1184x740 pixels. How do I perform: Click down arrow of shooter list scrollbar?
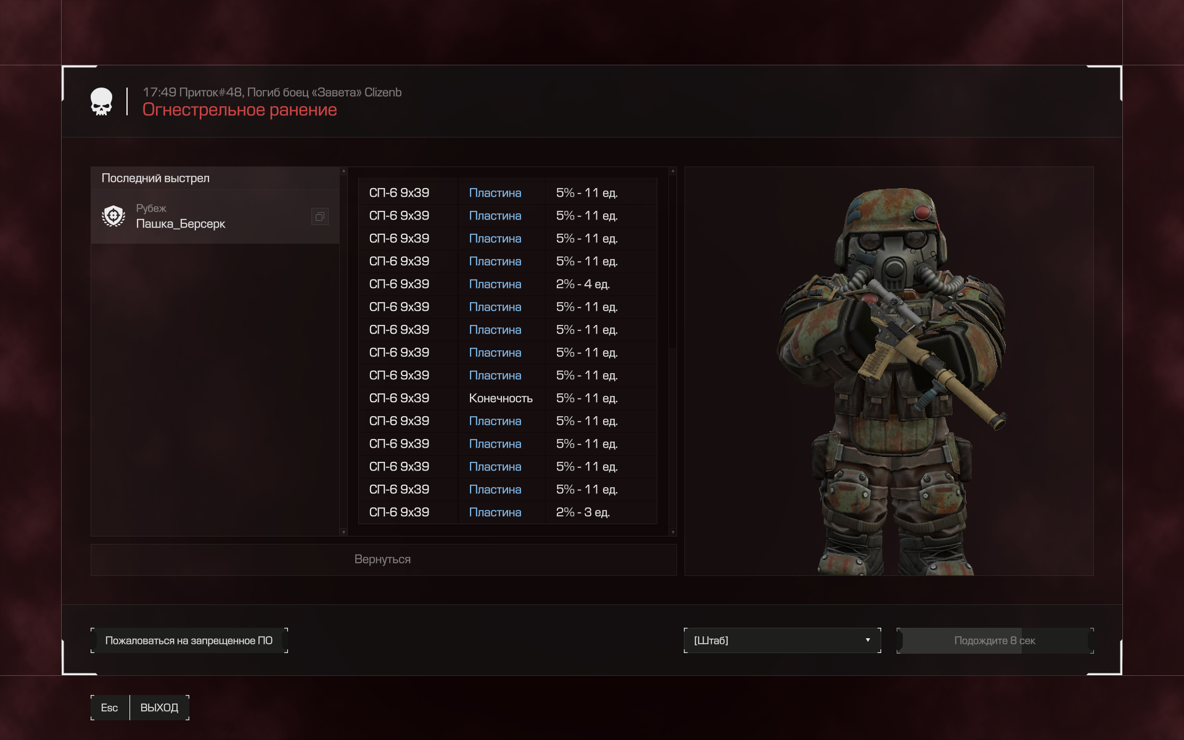(x=343, y=532)
